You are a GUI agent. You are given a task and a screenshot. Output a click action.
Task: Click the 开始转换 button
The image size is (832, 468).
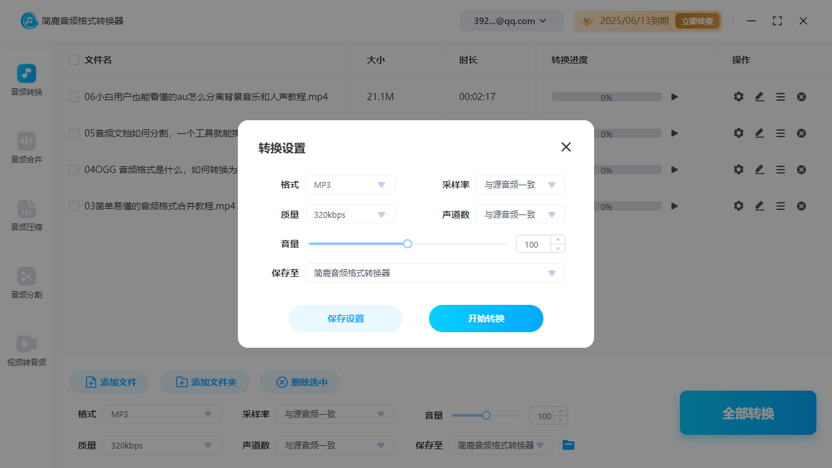486,318
